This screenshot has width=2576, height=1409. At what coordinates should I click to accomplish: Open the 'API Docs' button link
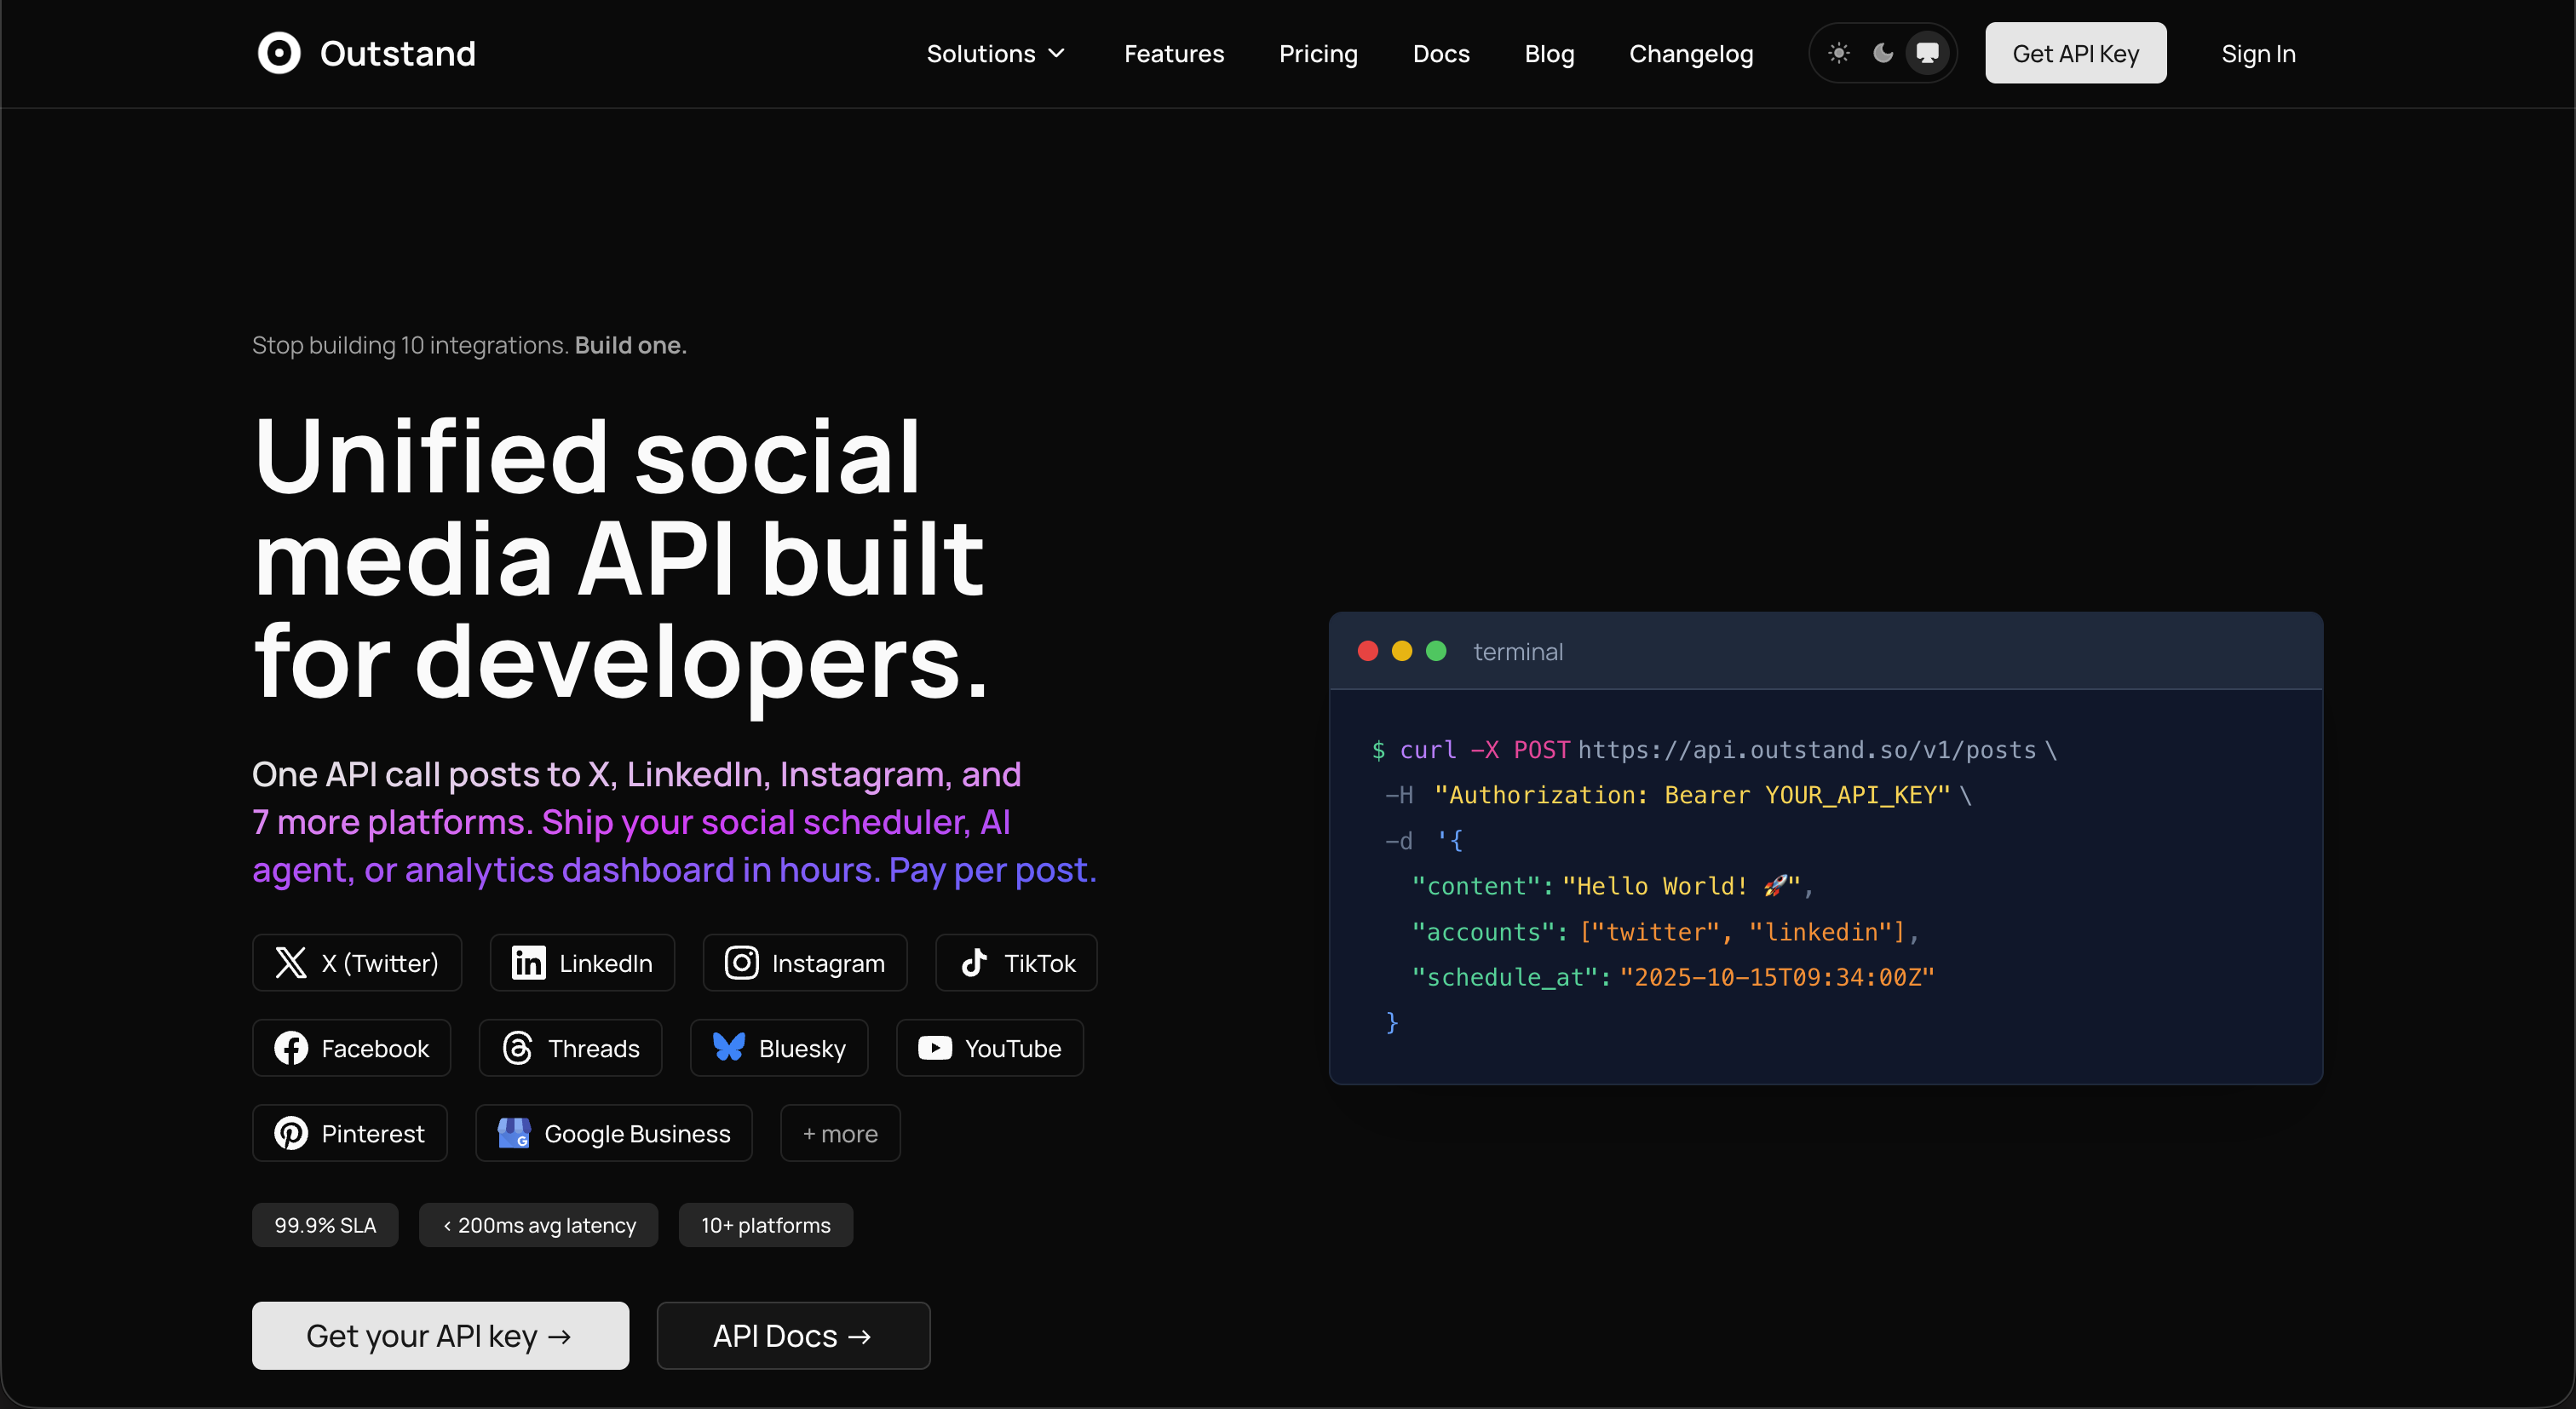(x=793, y=1335)
